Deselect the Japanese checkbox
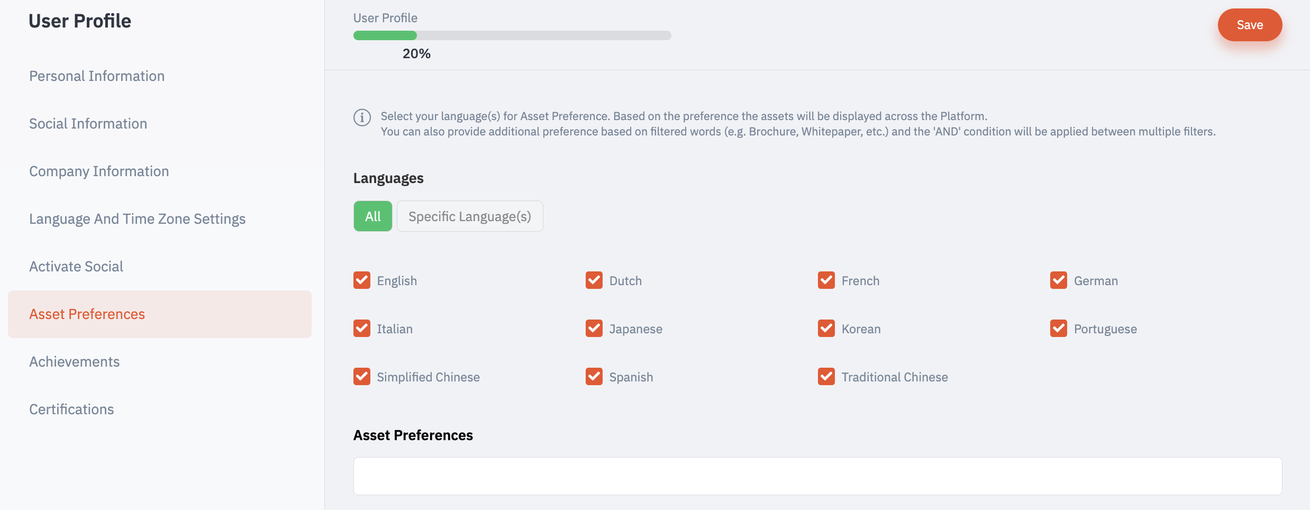1310x510 pixels. tap(594, 329)
